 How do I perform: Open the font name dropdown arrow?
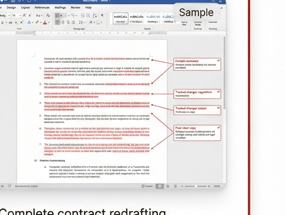[x=9, y=16]
